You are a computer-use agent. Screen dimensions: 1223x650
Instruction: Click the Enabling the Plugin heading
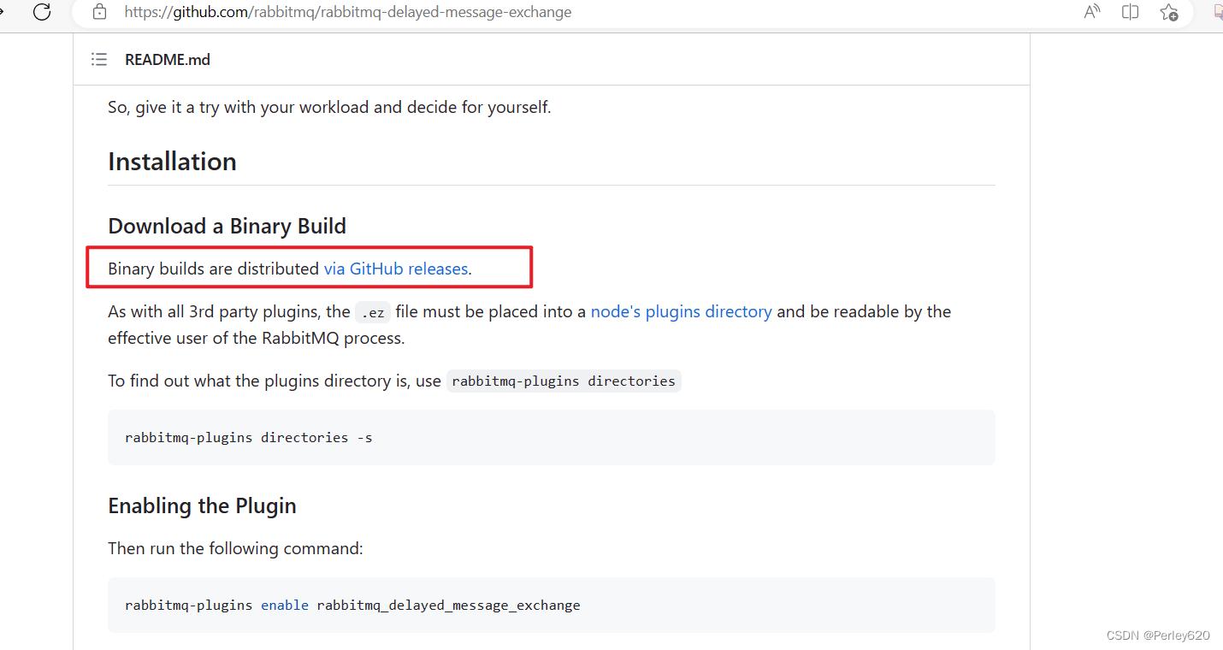coord(202,505)
